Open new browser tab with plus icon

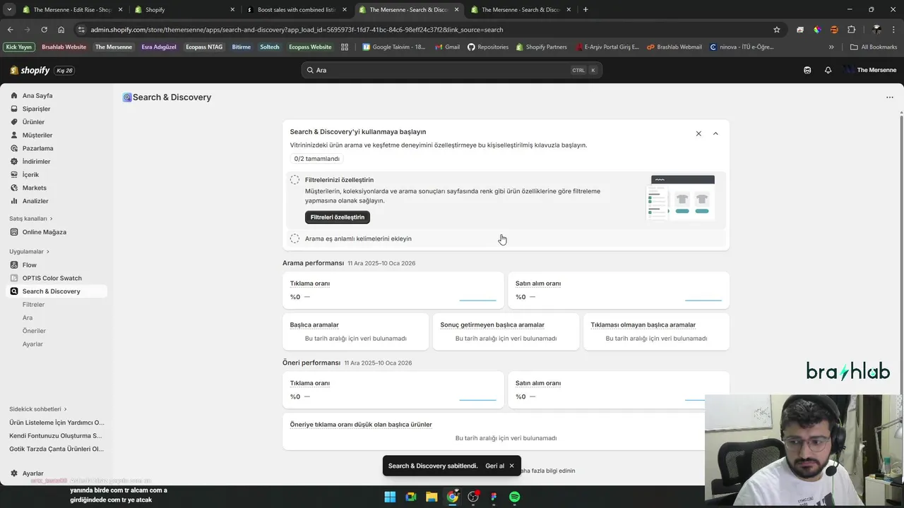pos(585,10)
